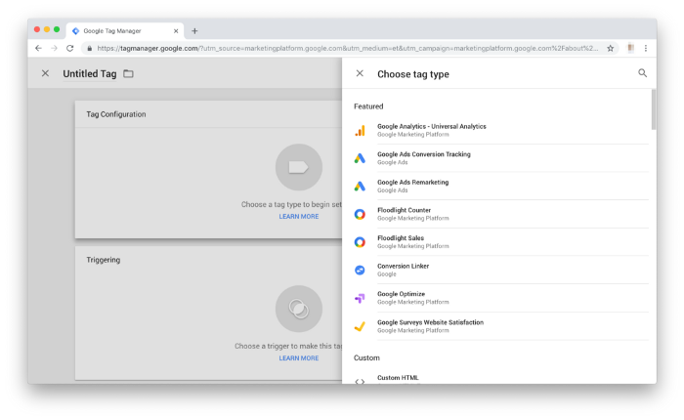Screen dimensions: 684x420
Task: Select the Google Tag Manager browser tab
Action: 125,31
